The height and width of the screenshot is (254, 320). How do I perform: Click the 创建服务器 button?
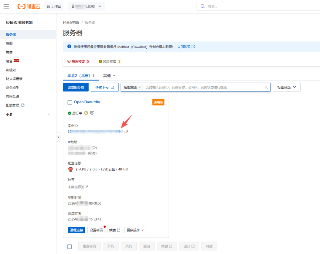(76, 87)
